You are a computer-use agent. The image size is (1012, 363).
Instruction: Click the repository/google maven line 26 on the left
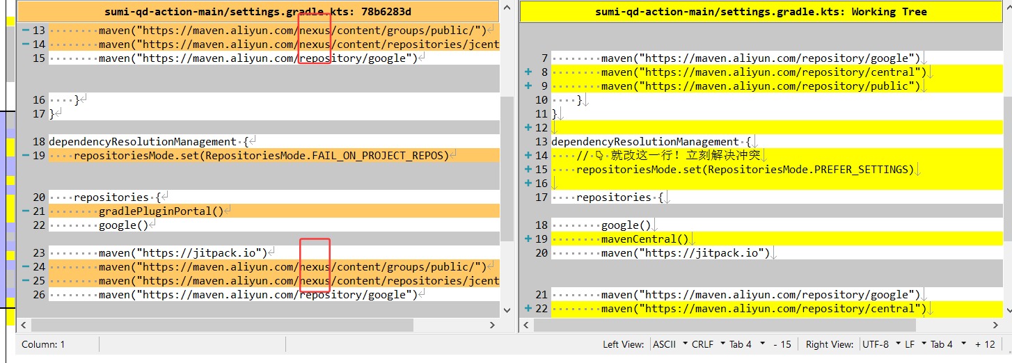(x=274, y=295)
